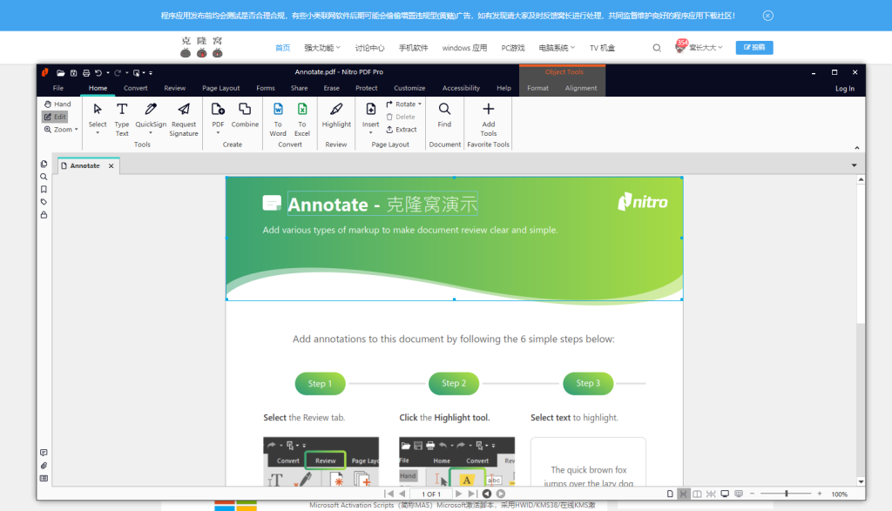
Task: Click the Log In link
Action: click(x=845, y=89)
